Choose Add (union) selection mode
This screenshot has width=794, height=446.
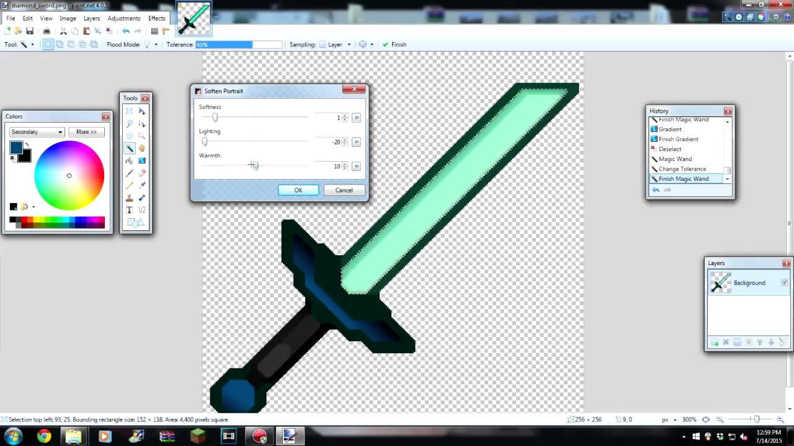60,45
